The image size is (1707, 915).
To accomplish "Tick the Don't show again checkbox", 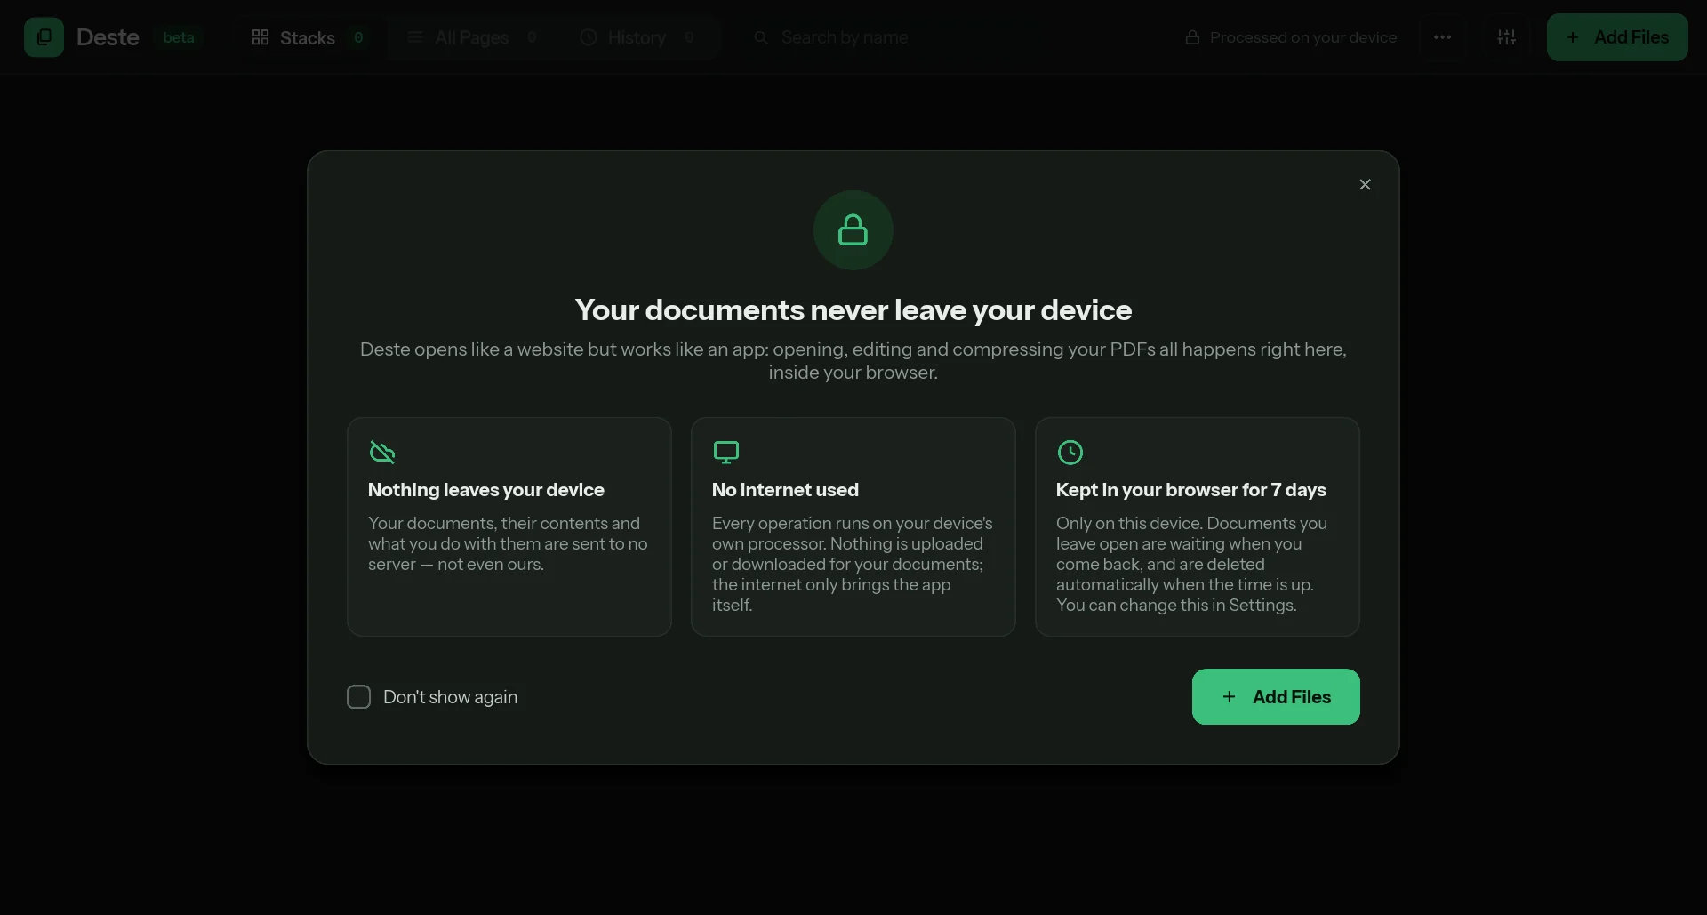I will [358, 697].
